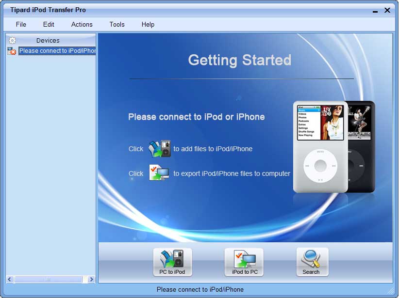Open the Help menu
This screenshot has height=298, width=399.
pyautogui.click(x=148, y=24)
